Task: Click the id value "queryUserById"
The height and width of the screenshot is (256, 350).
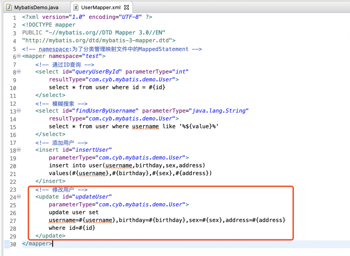Action: [x=97, y=71]
